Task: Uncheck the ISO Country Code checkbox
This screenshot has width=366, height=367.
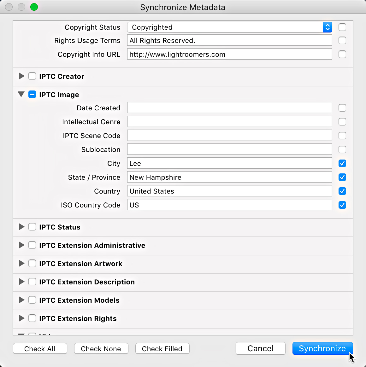Action: [342, 205]
